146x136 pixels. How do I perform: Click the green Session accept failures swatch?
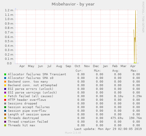[x=5, y=107]
